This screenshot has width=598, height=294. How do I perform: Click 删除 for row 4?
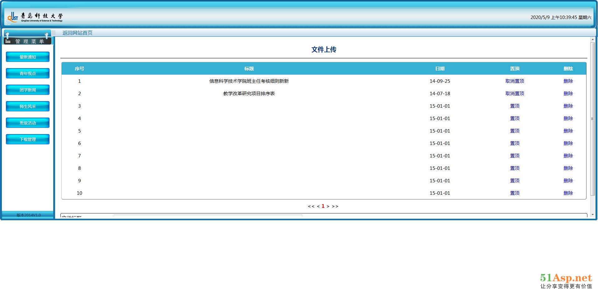point(568,118)
